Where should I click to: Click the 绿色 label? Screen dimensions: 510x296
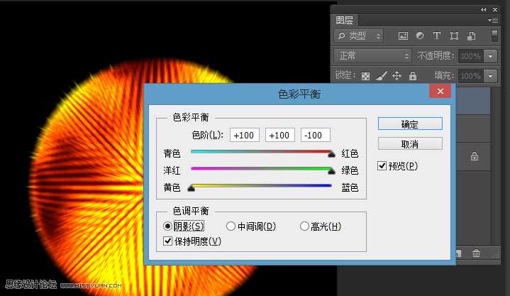pos(350,170)
